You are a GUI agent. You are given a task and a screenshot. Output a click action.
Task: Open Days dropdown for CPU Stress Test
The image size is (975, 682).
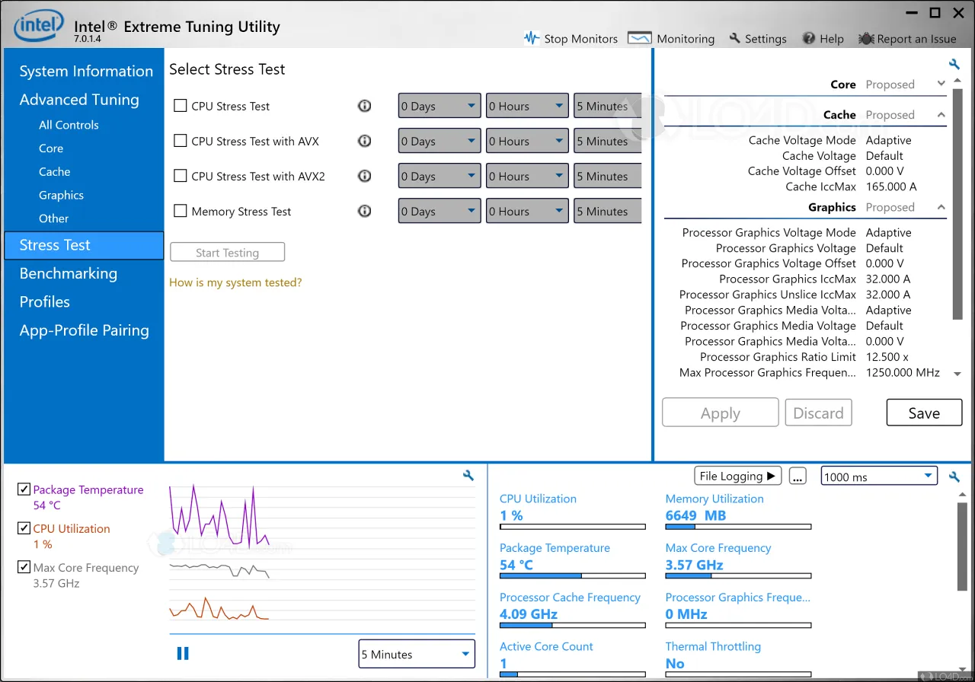point(440,106)
